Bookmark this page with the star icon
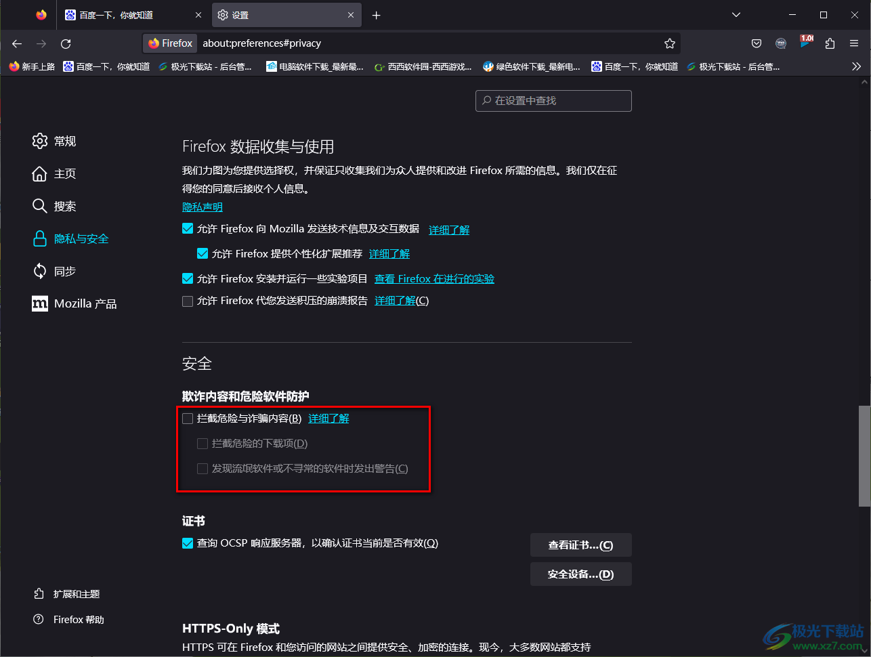This screenshot has height=657, width=871. click(670, 43)
